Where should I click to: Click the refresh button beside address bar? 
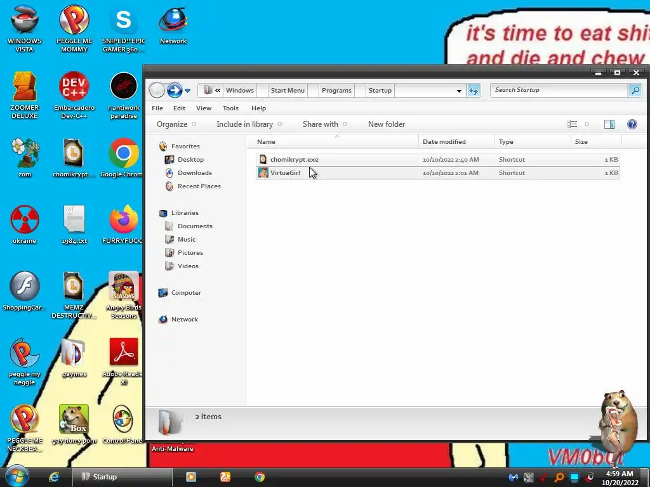pos(474,90)
